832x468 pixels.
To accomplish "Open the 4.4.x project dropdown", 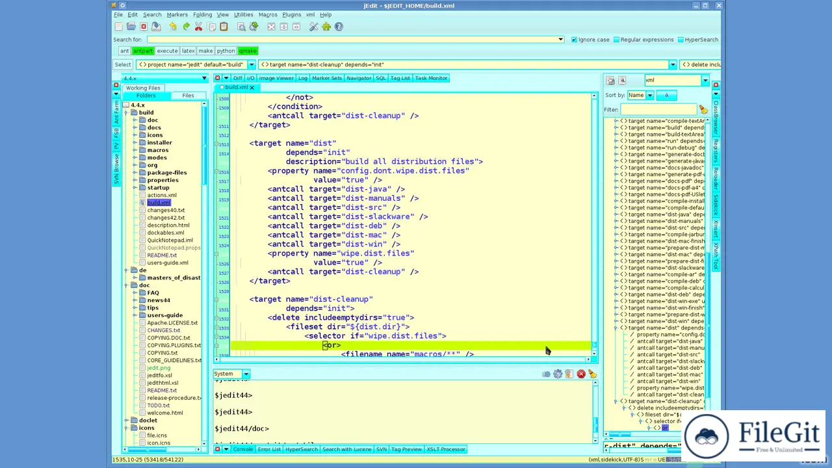I will 204,79.
